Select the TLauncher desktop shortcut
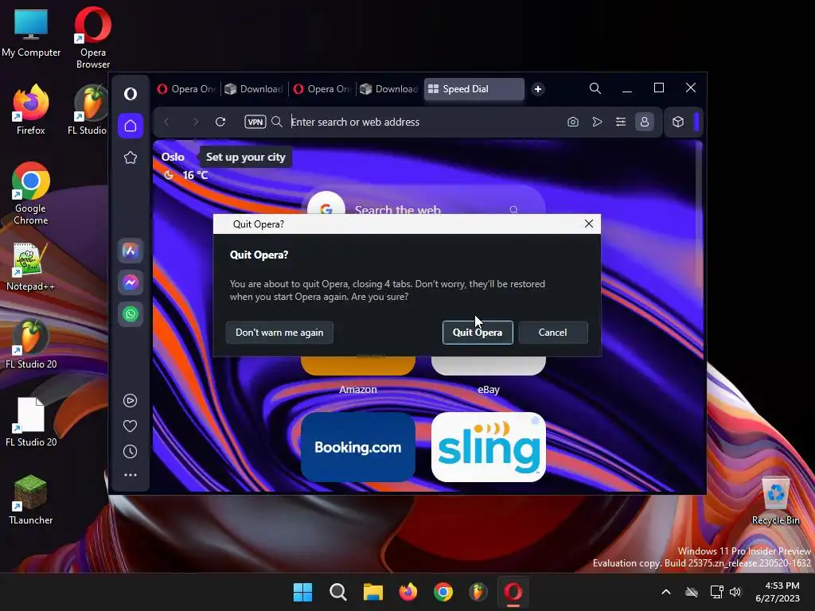 click(31, 500)
